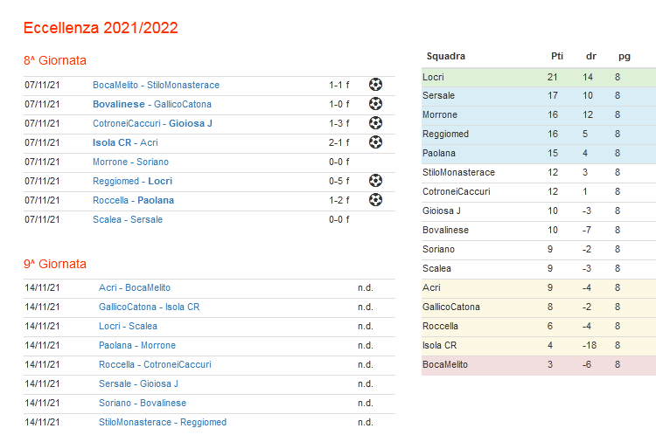This screenshot has width=656, height=442.
Task: Open soccer ball icon for Bovalinese - GallicoCatona
Action: pos(375,104)
